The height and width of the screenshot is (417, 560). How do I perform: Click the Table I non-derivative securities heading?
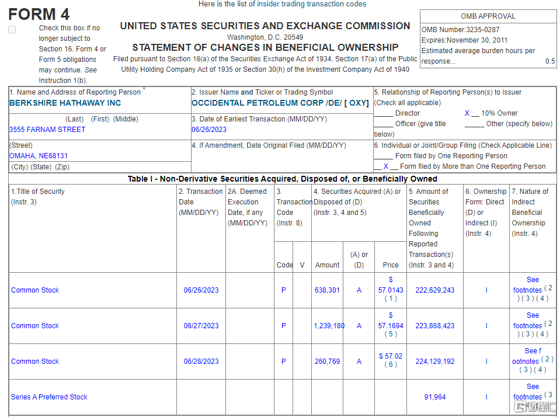point(282,179)
